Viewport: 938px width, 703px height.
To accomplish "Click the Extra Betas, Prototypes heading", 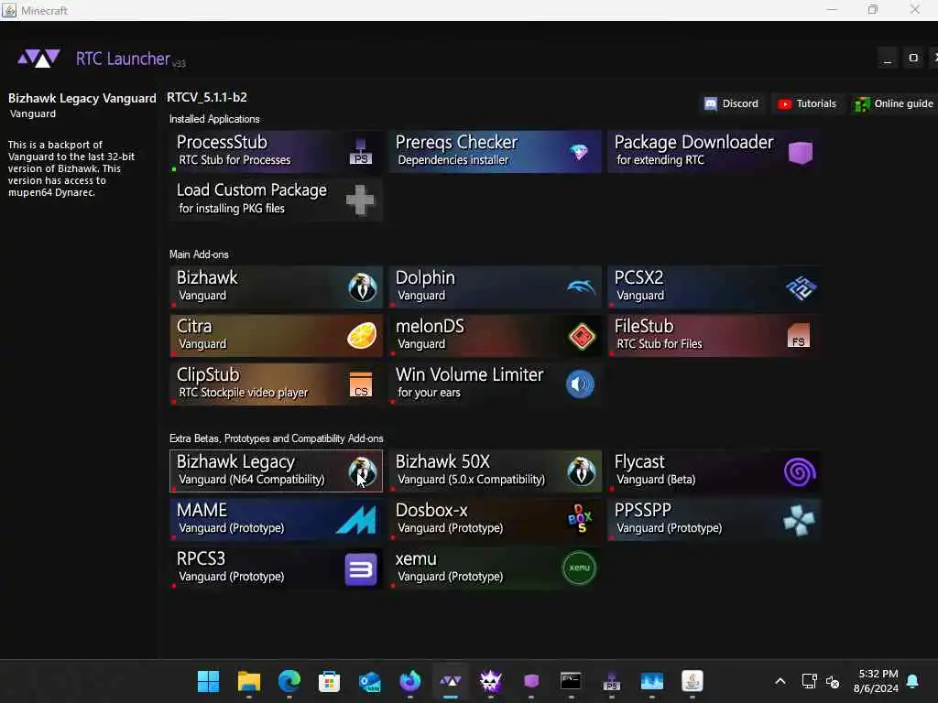I will [x=276, y=438].
